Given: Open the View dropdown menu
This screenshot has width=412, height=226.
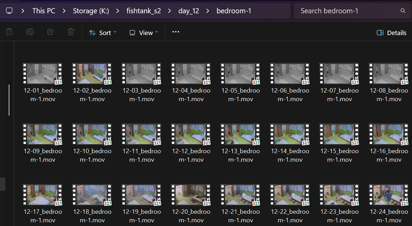Looking at the screenshot, I should pos(144,33).
